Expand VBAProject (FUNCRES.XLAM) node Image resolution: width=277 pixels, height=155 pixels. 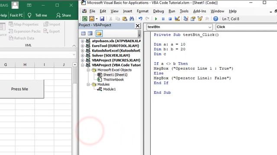[83, 60]
